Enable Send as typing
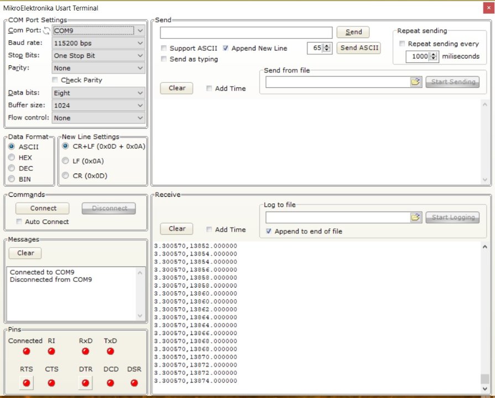495x398 pixels. tap(164, 59)
